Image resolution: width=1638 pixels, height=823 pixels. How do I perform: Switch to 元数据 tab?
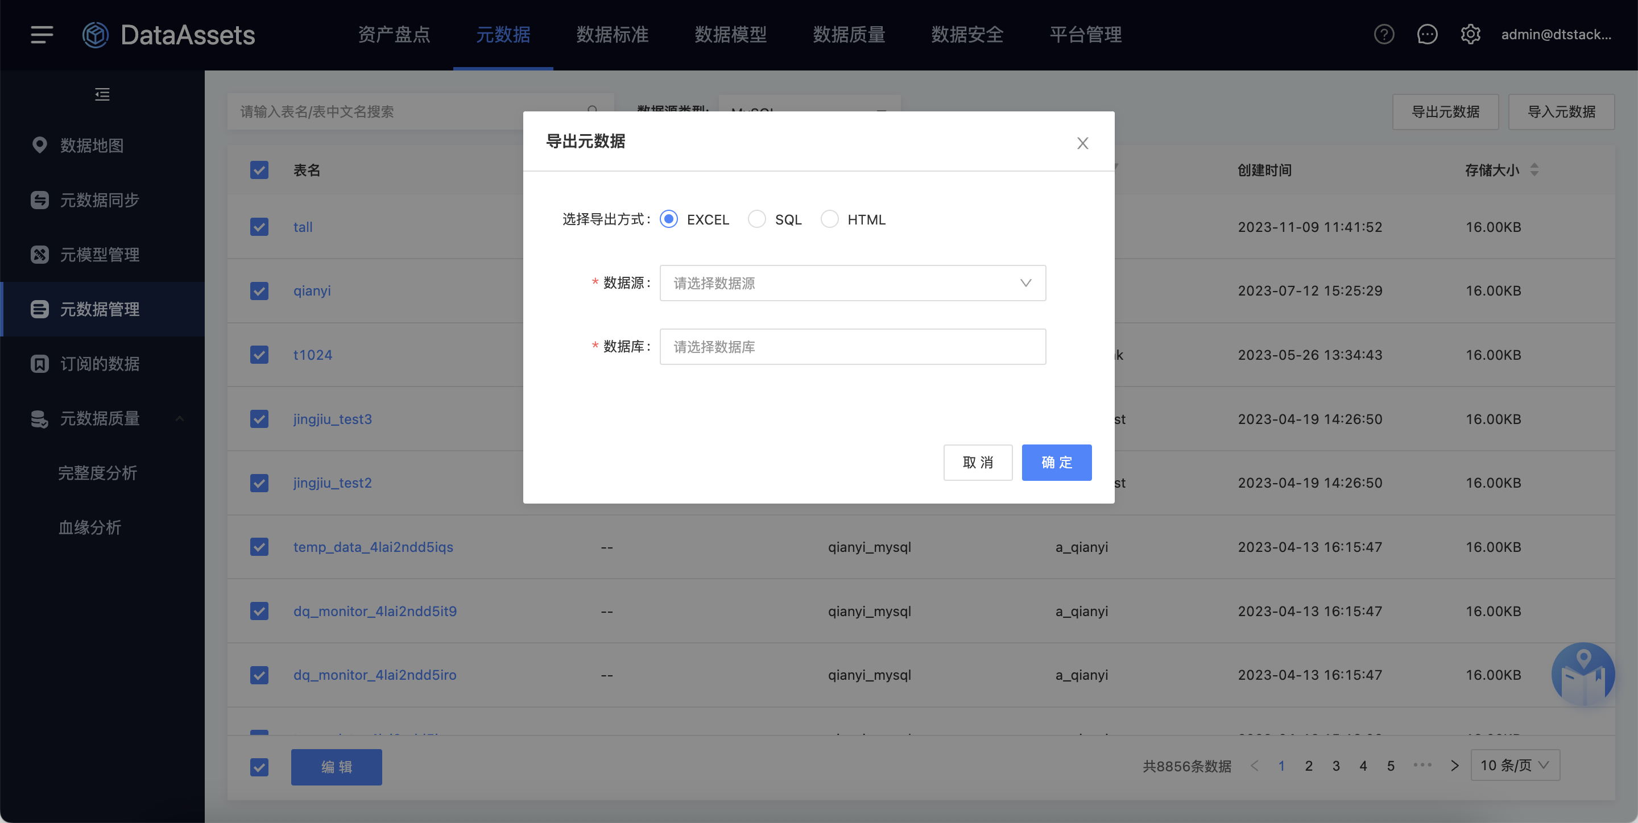tap(503, 34)
